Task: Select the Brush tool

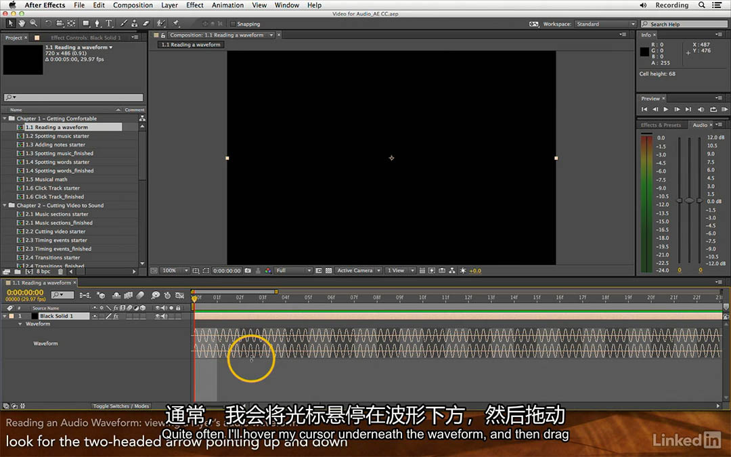Action: point(124,23)
